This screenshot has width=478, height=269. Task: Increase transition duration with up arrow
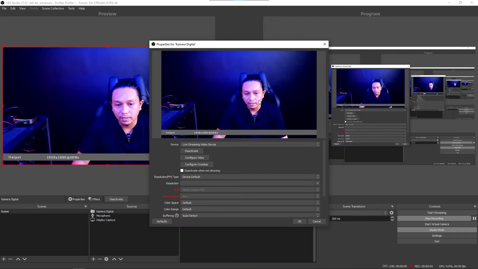tap(392, 217)
